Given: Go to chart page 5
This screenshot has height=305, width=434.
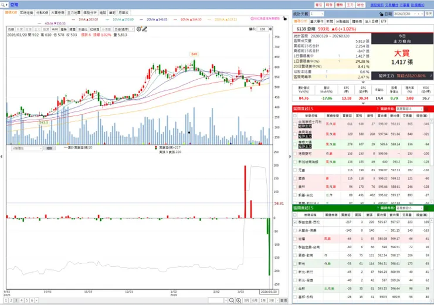Looking at the screenshot, I should (27, 300).
